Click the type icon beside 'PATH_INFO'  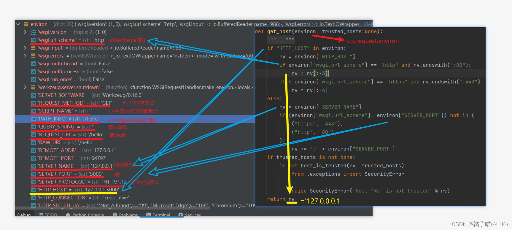(33, 119)
